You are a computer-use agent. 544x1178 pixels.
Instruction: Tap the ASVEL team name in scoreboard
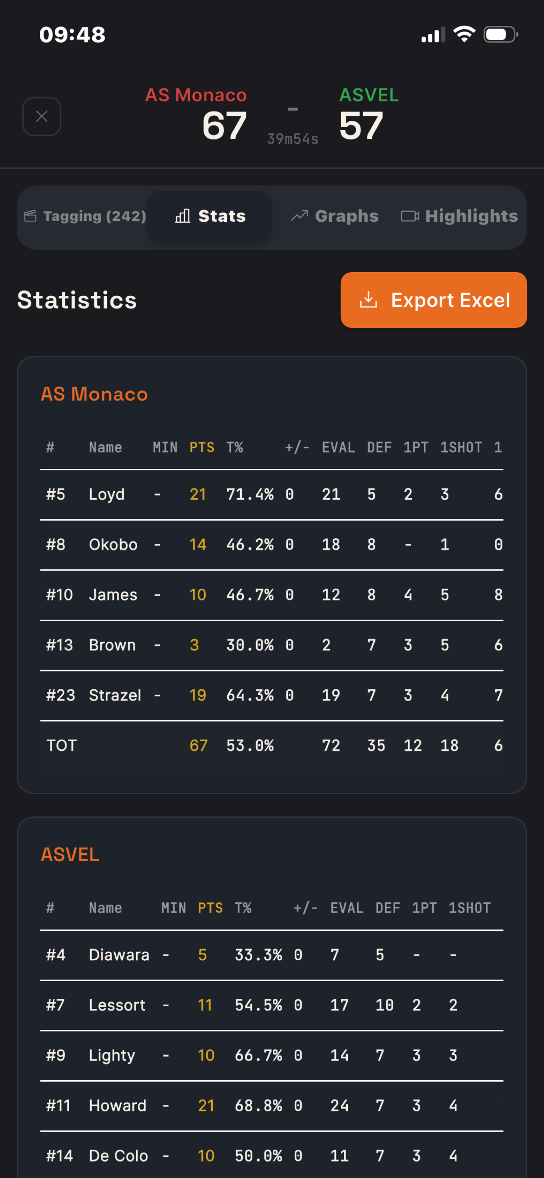point(369,95)
